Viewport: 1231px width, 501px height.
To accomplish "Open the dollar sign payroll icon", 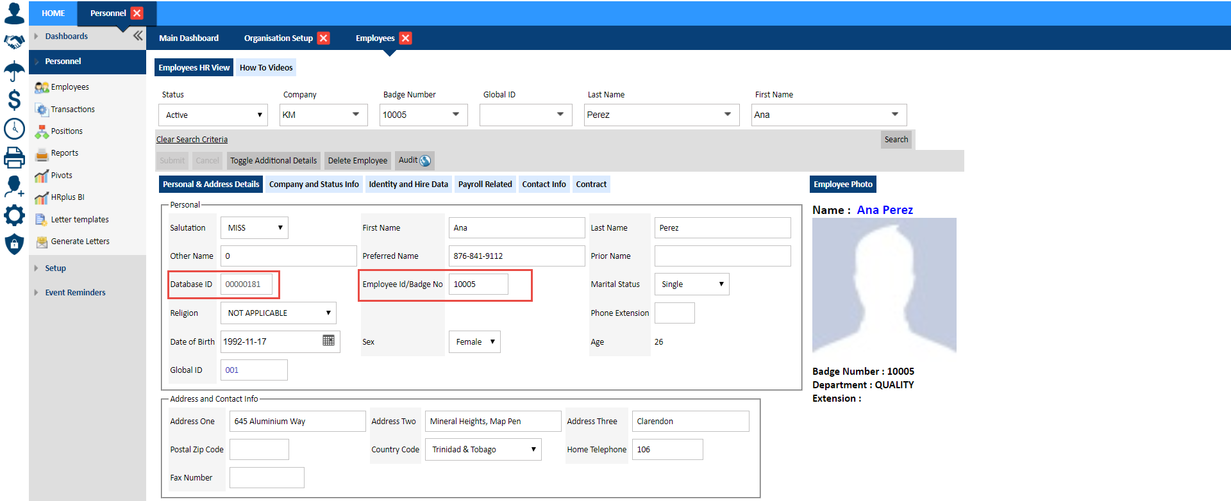I will click(x=14, y=100).
